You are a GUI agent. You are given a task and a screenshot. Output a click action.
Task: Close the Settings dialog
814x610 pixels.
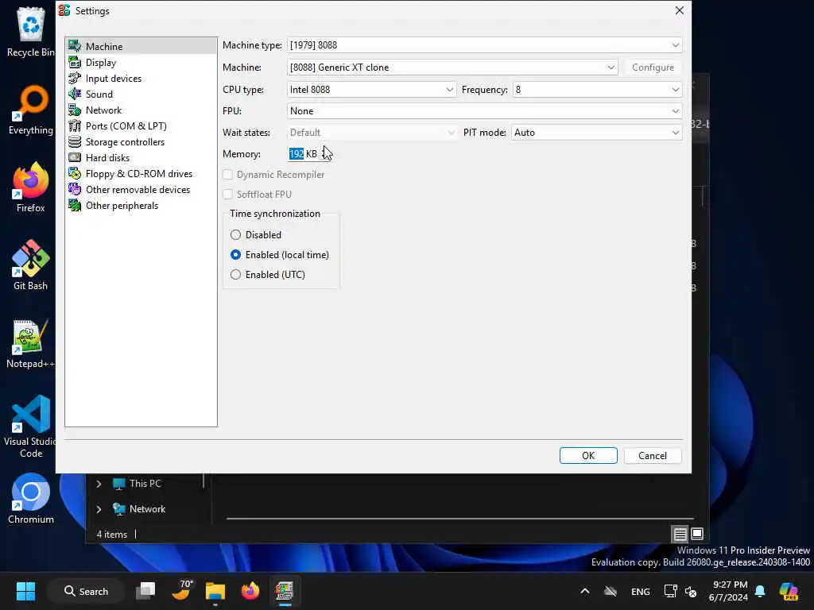click(x=679, y=10)
